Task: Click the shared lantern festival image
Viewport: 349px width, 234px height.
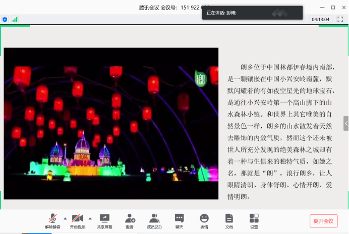Action: 111,123
